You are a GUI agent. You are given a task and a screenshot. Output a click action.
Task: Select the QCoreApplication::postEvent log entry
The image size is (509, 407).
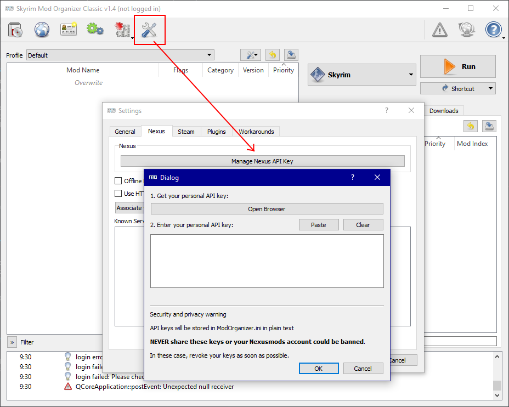(x=155, y=387)
